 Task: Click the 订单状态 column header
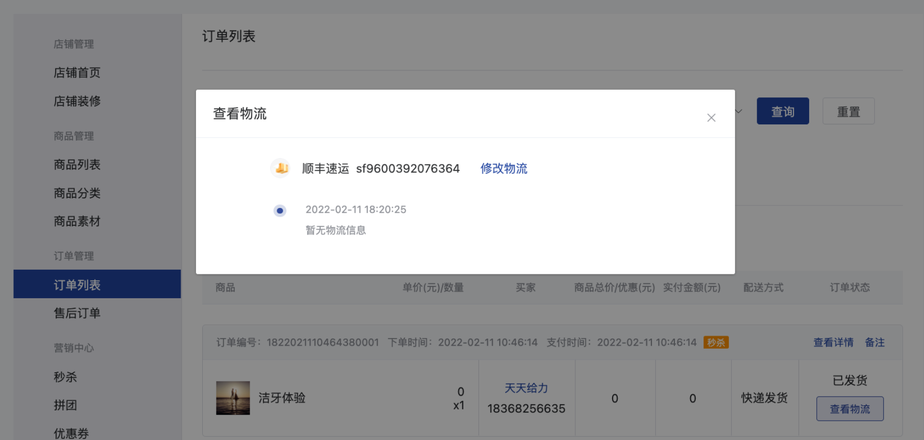(850, 288)
